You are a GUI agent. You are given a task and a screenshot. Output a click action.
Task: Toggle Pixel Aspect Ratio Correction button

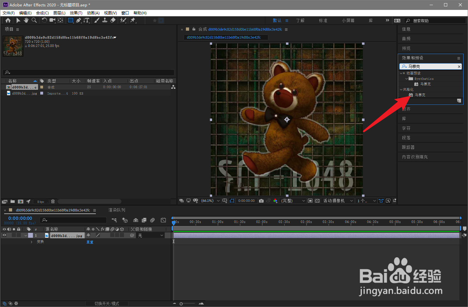(381, 201)
